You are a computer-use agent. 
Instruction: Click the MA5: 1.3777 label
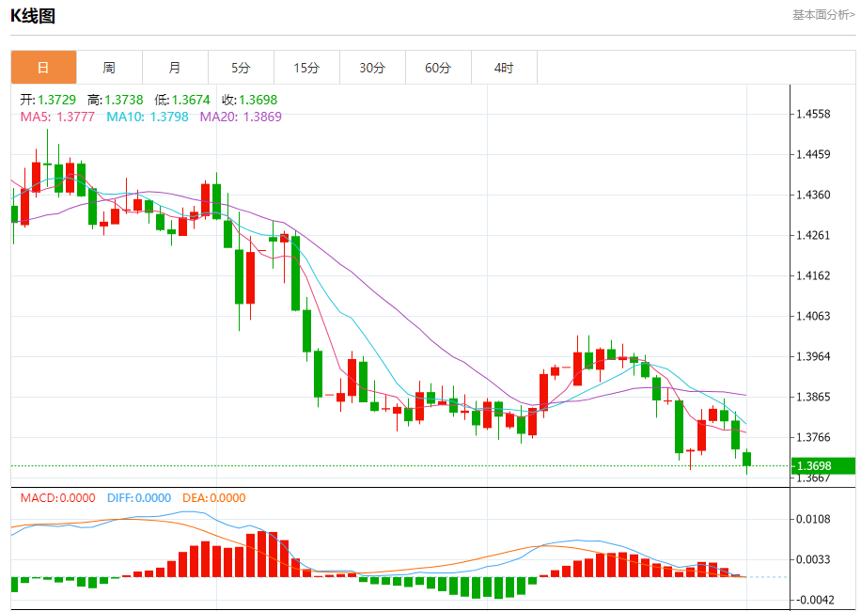(x=57, y=117)
